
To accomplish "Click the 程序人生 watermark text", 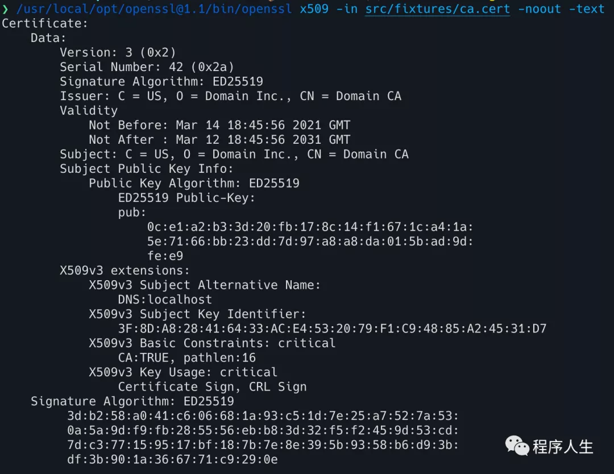I will pyautogui.click(x=563, y=447).
